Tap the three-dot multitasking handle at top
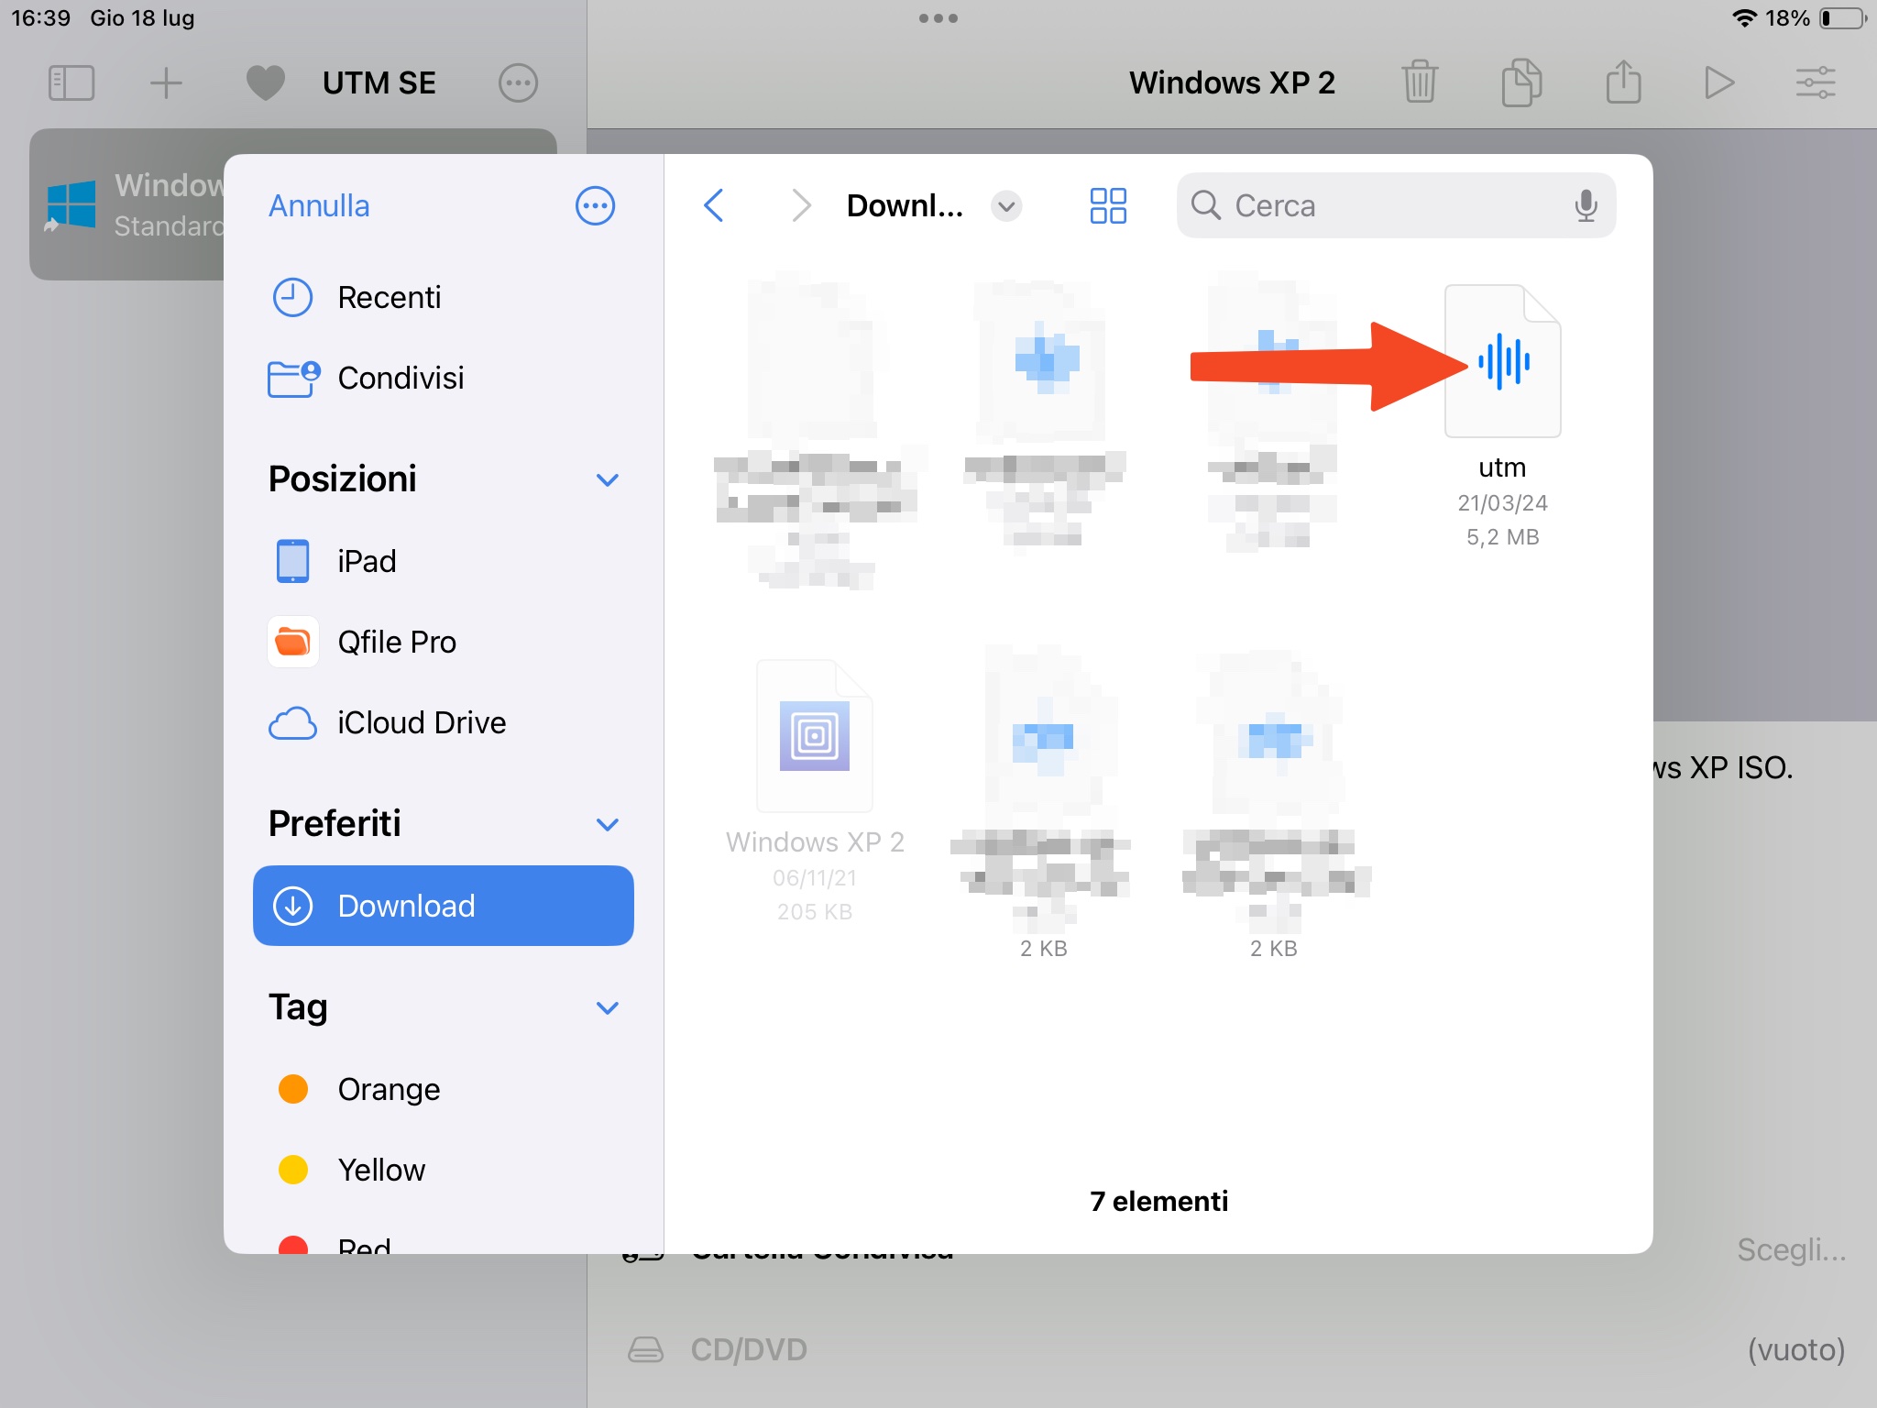1877x1408 pixels. [938, 18]
